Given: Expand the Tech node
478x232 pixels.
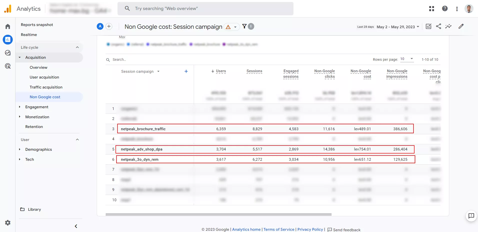Looking at the screenshot, I should click(20, 159).
